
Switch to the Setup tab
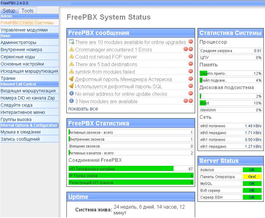point(9,11)
